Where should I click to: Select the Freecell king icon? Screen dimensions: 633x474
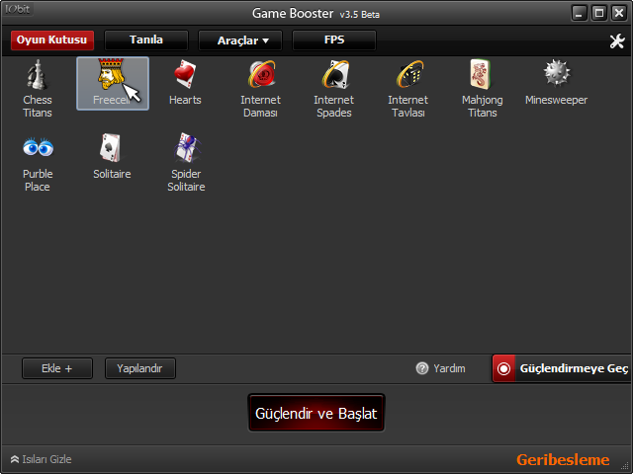point(110,74)
